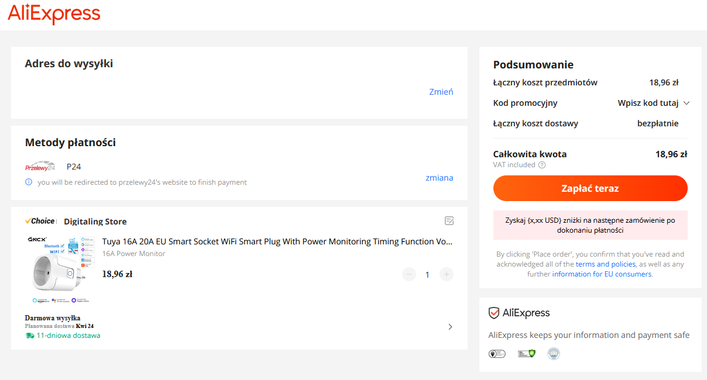
Task: Open the terms and policies link
Action: [x=606, y=264]
